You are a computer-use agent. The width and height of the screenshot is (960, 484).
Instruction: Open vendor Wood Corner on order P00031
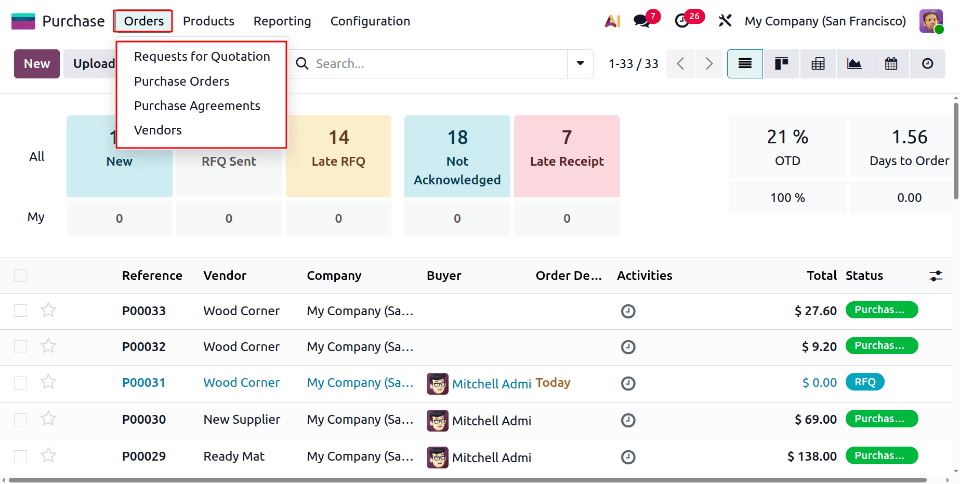pos(241,382)
